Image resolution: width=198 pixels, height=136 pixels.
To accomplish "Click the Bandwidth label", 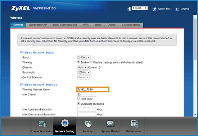I will (x=28, y=73).
